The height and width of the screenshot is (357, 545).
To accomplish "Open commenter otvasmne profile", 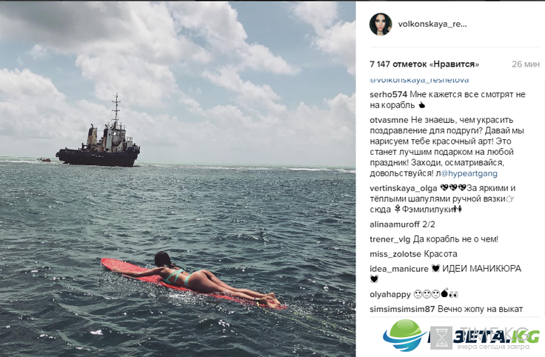I will point(389,120).
